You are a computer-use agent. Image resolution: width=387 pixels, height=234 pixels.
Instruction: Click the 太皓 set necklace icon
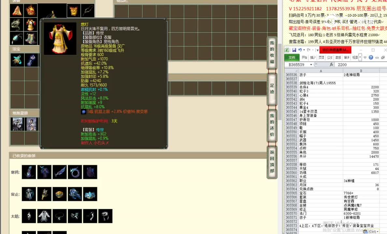click(x=60, y=216)
